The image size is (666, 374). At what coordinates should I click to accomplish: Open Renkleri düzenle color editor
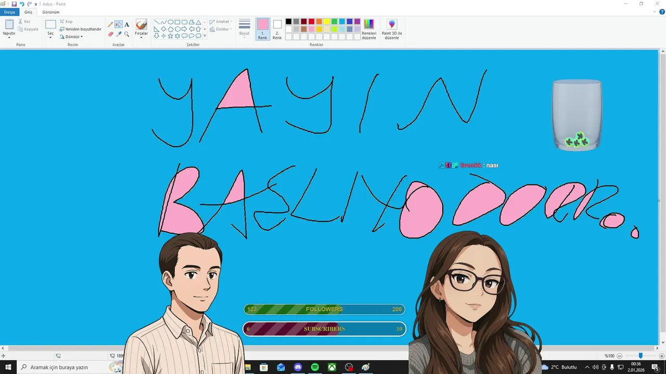pyautogui.click(x=369, y=30)
